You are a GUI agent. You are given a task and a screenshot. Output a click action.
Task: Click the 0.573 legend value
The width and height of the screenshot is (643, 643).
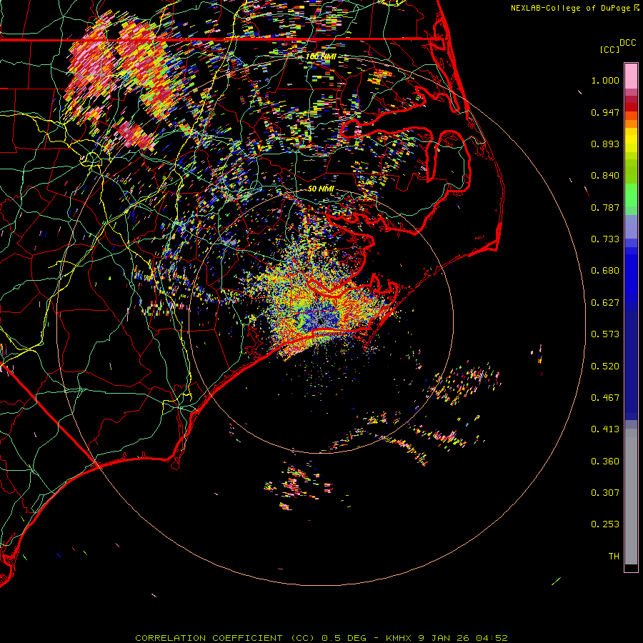click(605, 334)
